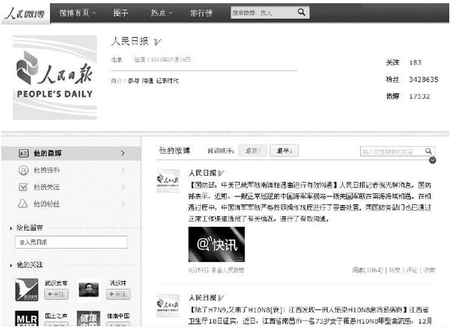The height and width of the screenshot is (328, 455).
Task: Open the 健康中国 avatar
Action: click(89, 318)
